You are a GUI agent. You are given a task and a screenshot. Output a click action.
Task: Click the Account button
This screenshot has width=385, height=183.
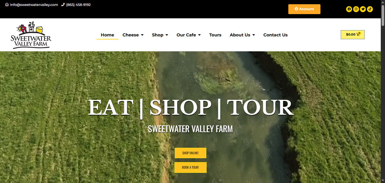(x=304, y=9)
